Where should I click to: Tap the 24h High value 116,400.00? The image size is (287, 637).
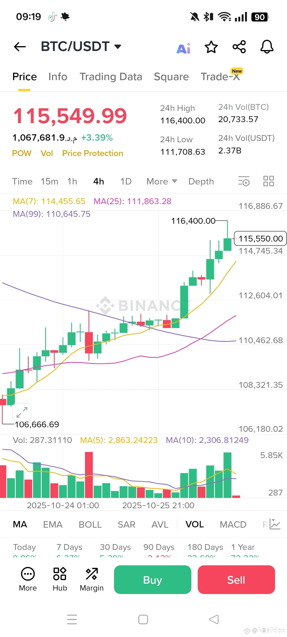coord(183,120)
